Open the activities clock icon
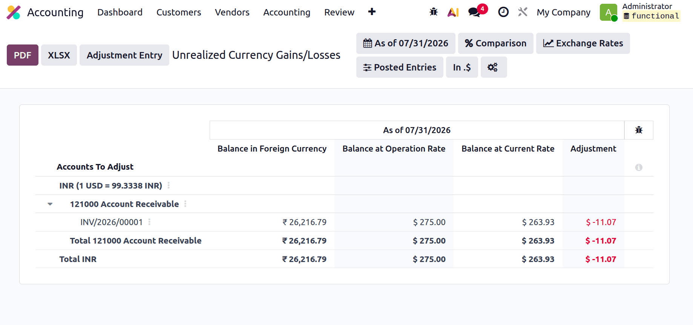 click(x=503, y=12)
